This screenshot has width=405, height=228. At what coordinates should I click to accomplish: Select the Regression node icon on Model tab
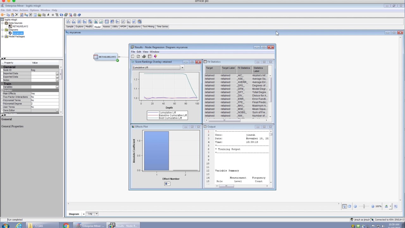coord(128,22)
